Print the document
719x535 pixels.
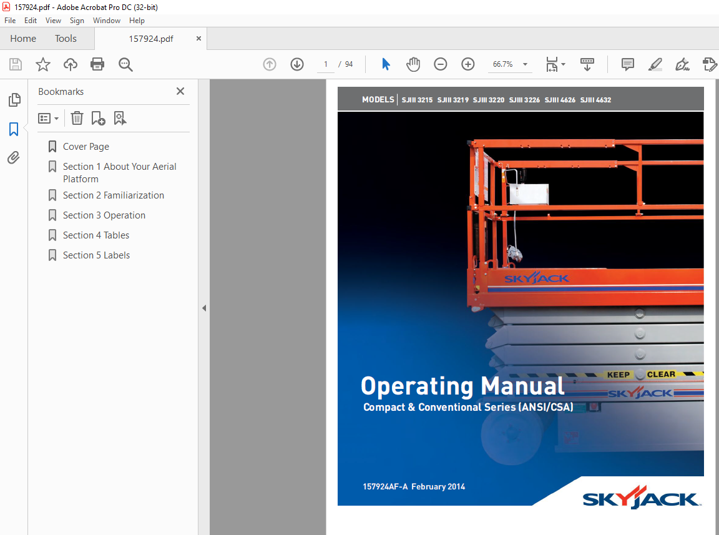coord(97,64)
